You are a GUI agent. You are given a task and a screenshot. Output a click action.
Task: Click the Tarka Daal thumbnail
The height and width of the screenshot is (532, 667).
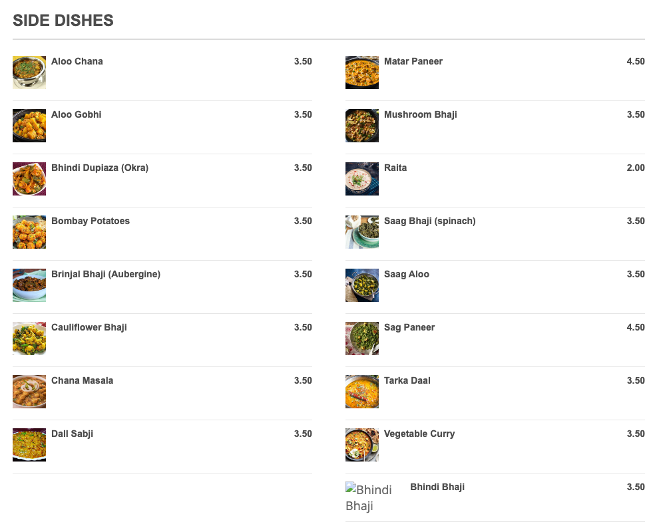tap(362, 392)
